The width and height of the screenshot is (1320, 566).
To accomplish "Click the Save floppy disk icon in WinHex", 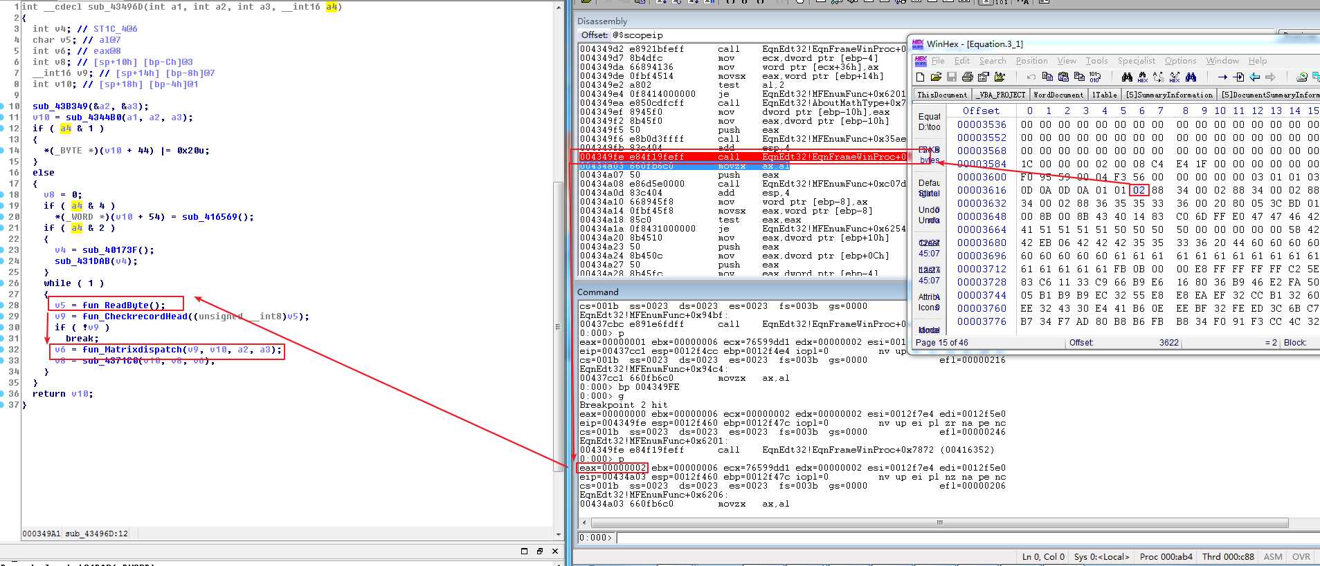I will [952, 77].
